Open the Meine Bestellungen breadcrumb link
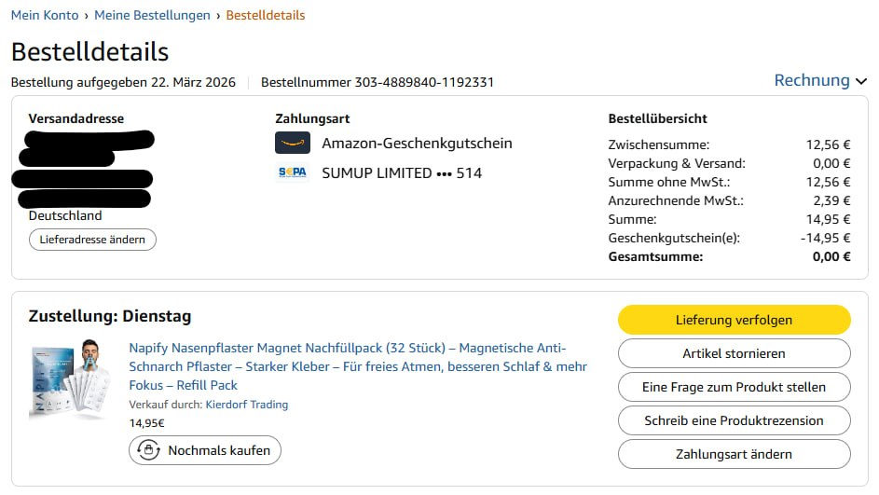 (152, 15)
